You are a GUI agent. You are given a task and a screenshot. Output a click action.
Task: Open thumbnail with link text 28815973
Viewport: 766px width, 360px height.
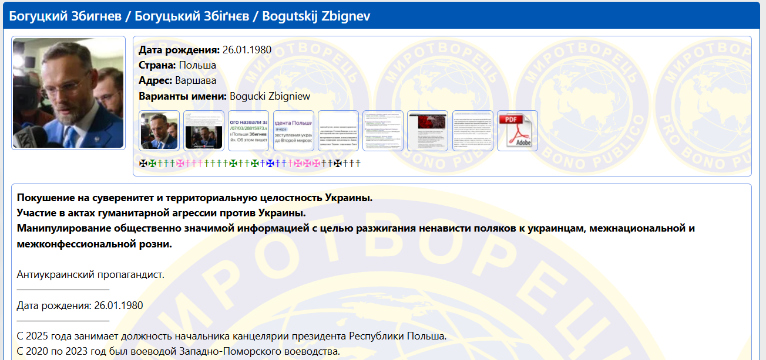(x=248, y=131)
